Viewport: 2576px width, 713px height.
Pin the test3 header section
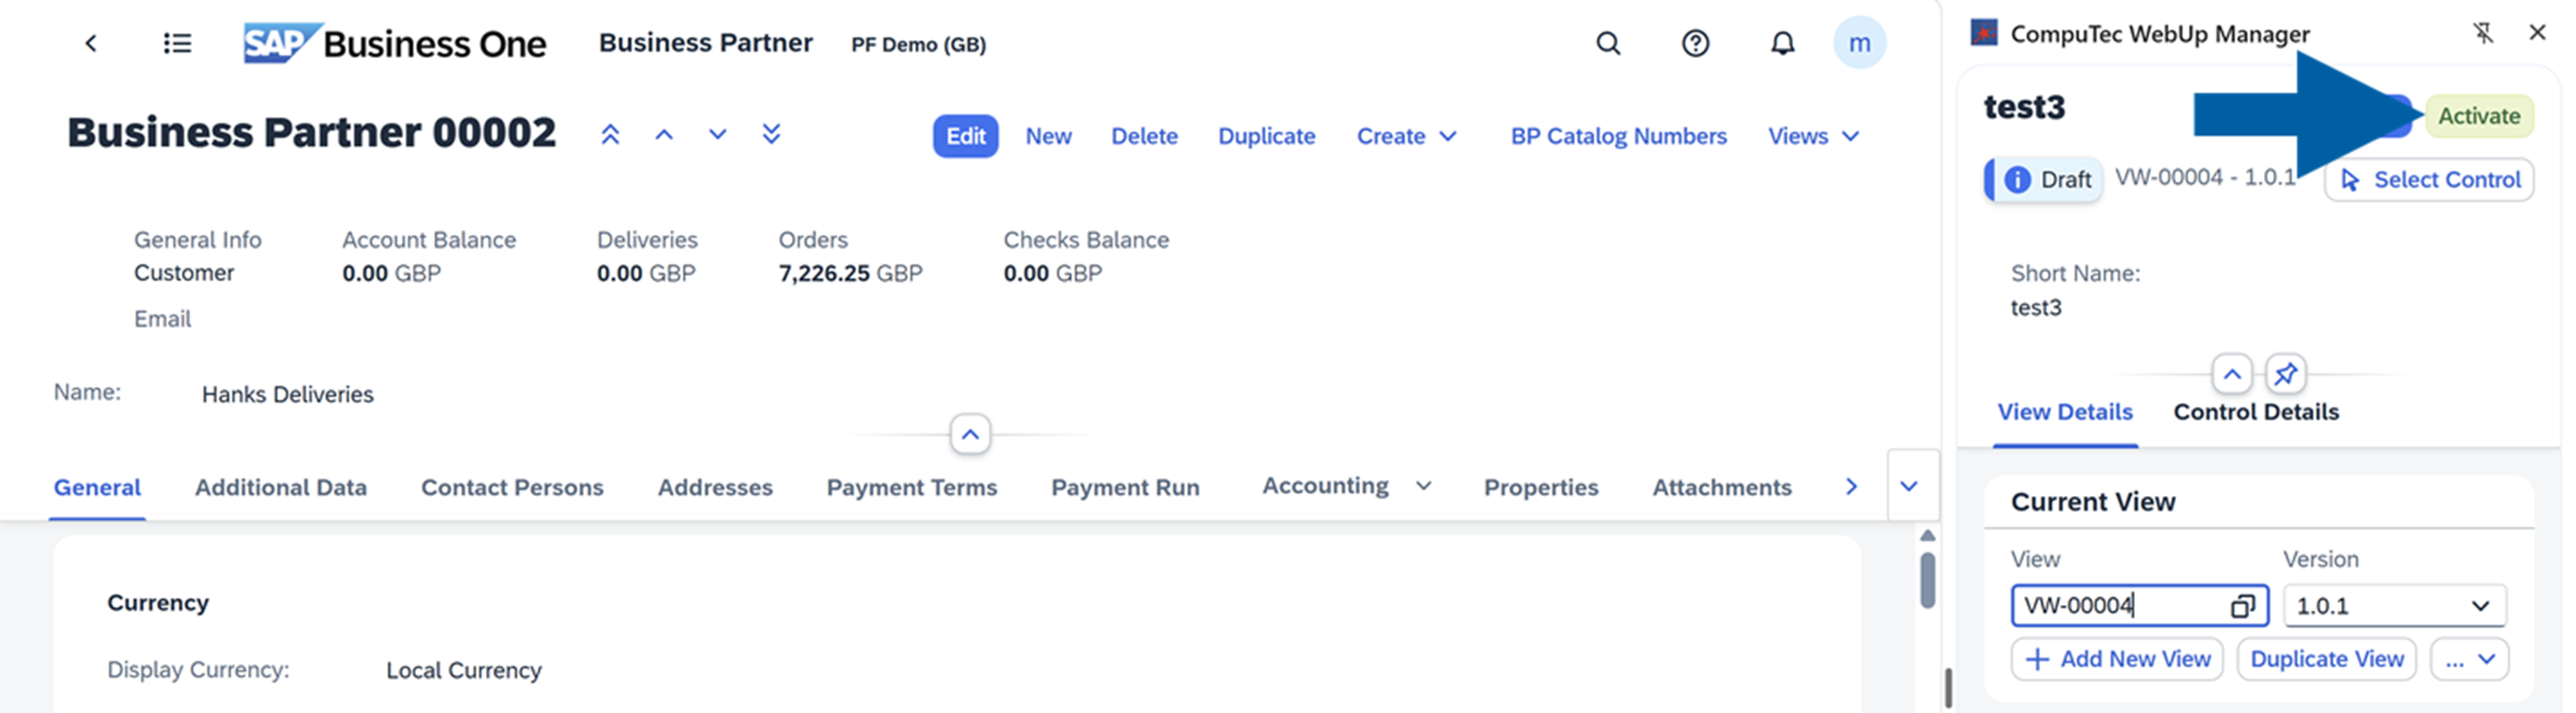[2285, 374]
